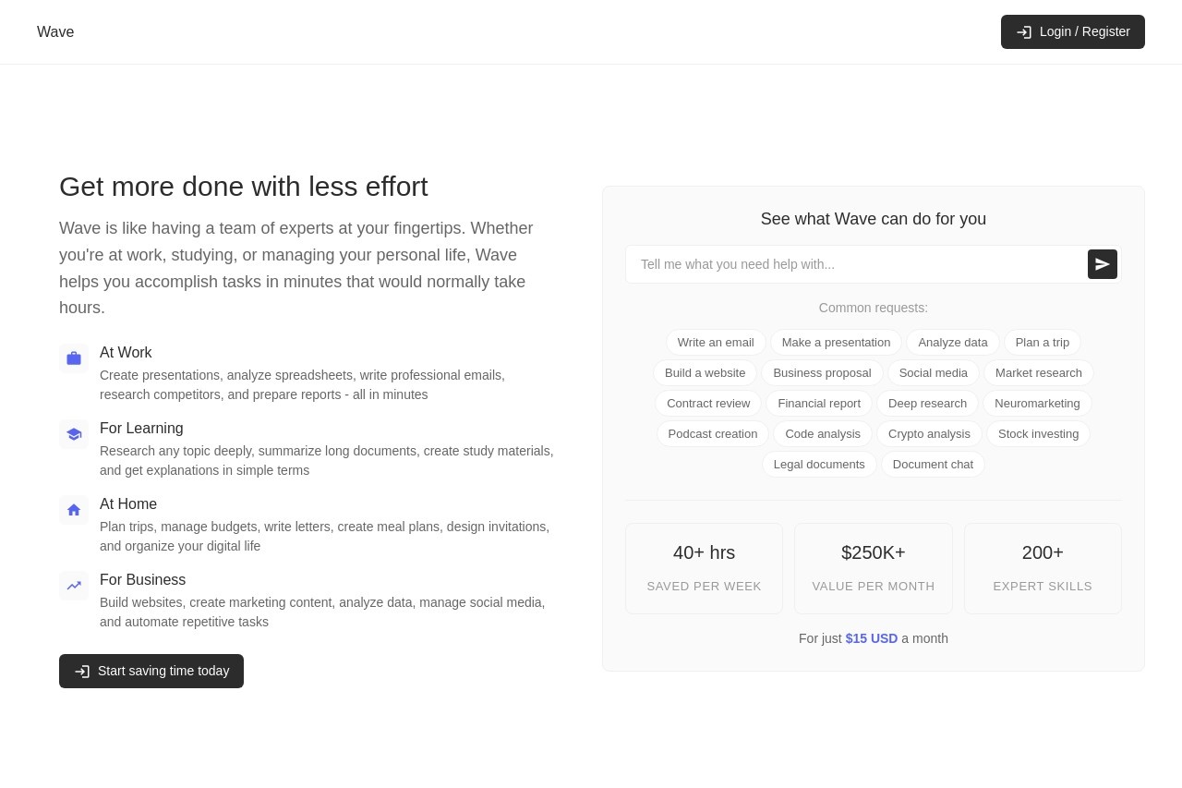Choose the Make a presentation request
This screenshot has width=1182, height=788.
coord(837,343)
